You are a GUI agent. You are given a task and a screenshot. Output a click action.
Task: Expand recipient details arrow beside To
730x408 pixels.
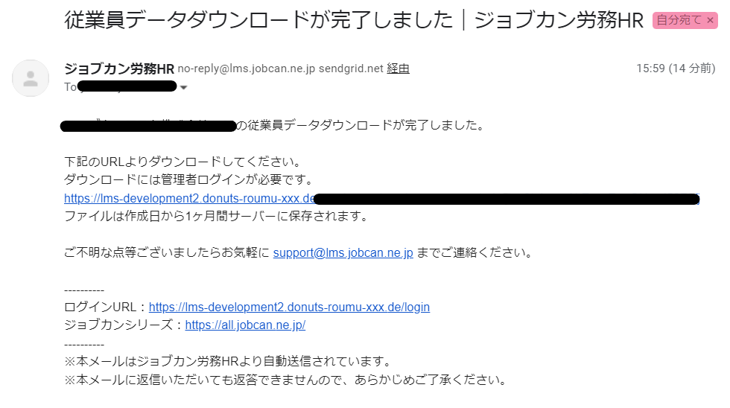tap(183, 87)
